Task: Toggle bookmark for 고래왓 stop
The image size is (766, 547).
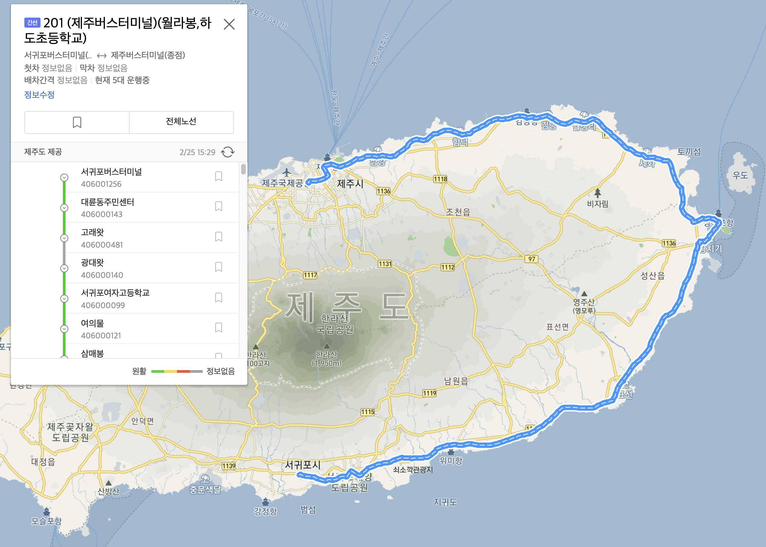Action: 219,236
